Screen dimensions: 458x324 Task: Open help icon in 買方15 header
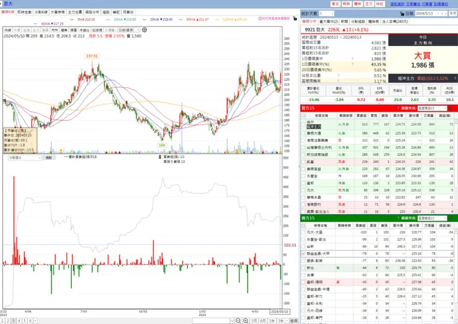[x=398, y=108]
